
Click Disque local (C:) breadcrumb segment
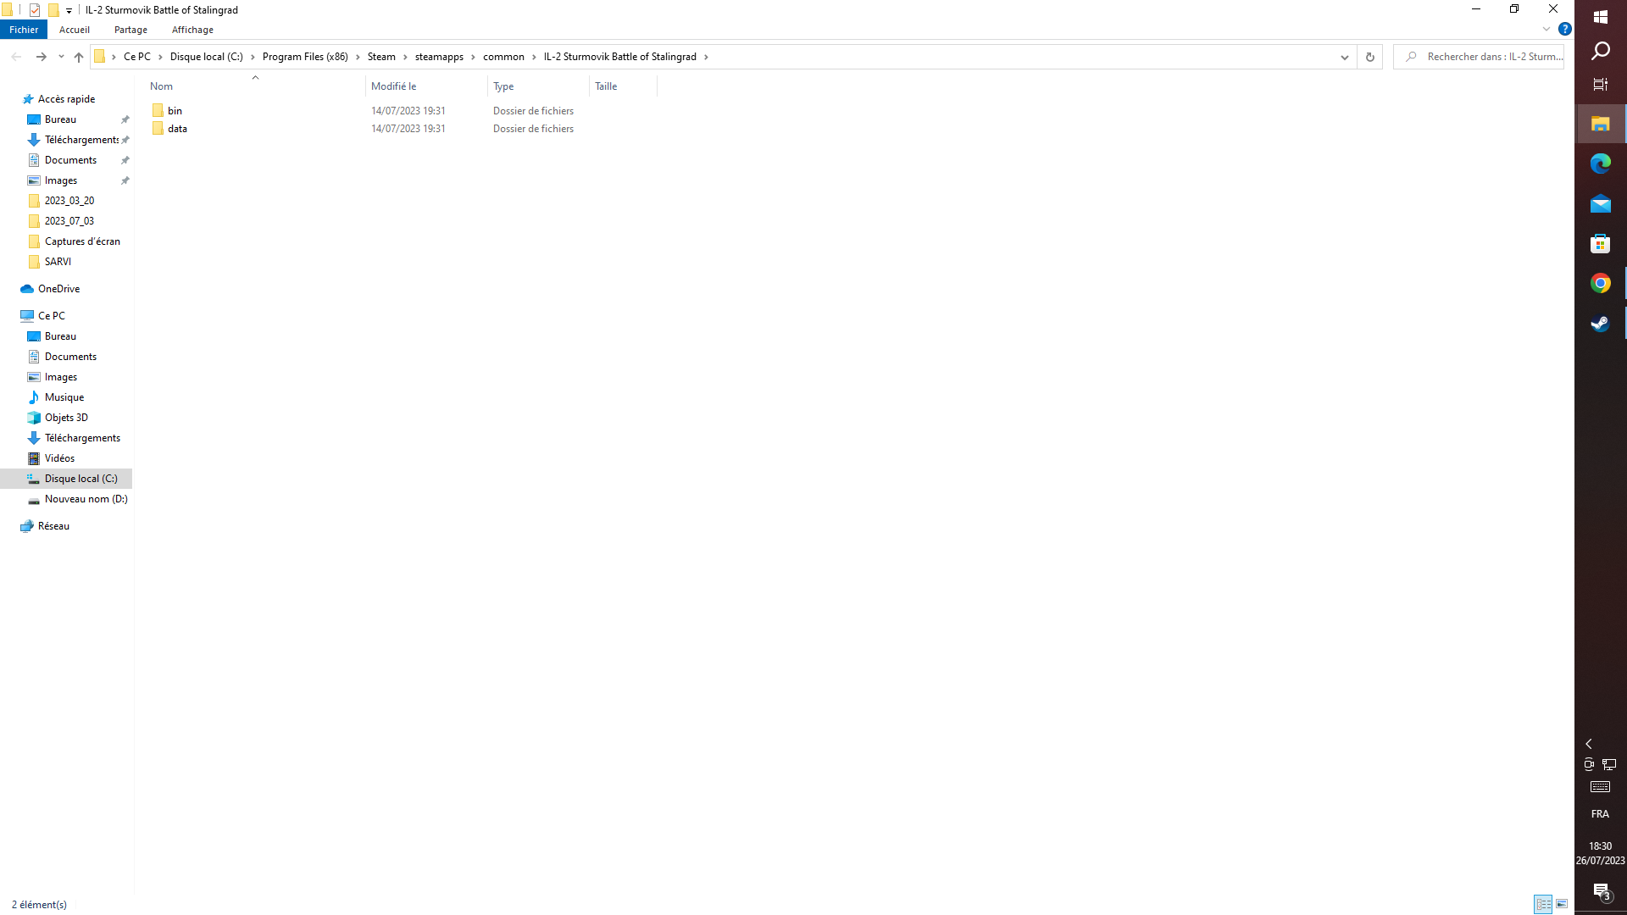(206, 57)
